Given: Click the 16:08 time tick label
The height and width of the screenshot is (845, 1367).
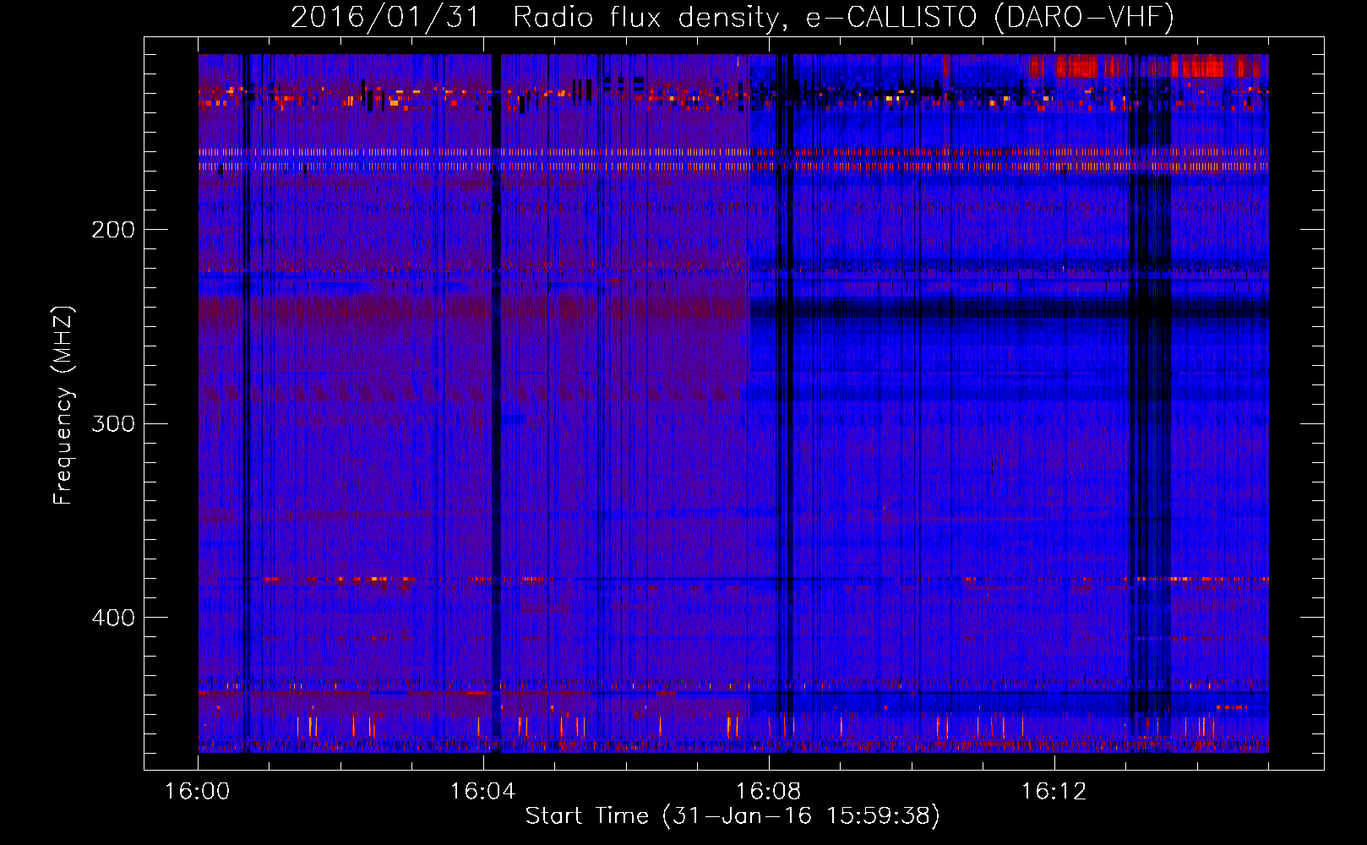Looking at the screenshot, I should click(x=768, y=792).
